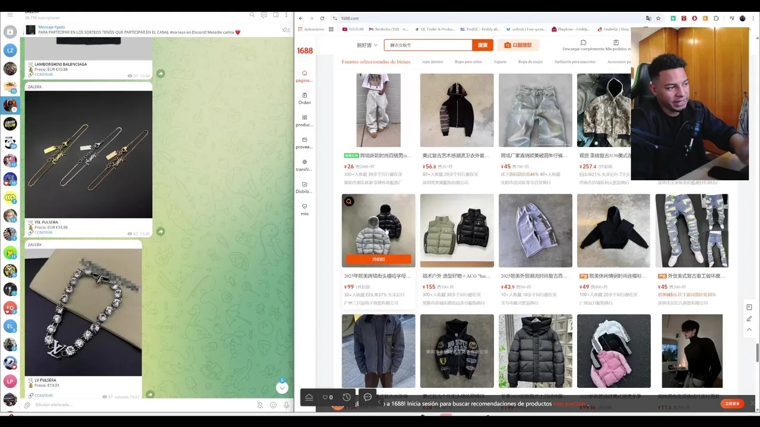
Task: Click COMPRAR under Lamborghini Balenciaga
Action: (43, 75)
